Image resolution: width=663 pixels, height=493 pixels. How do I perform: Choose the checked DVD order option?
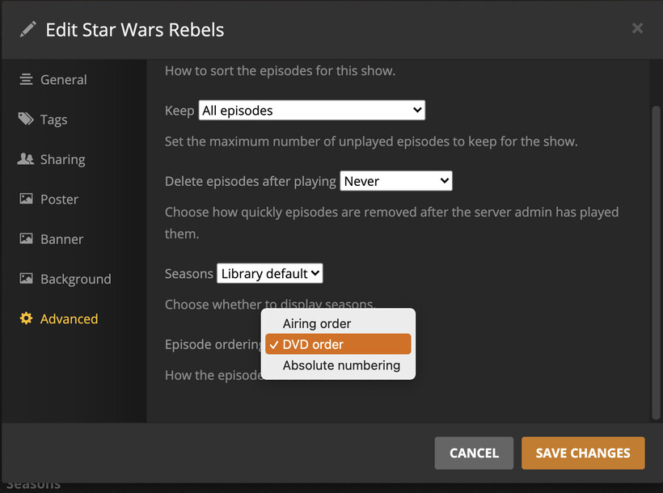338,344
